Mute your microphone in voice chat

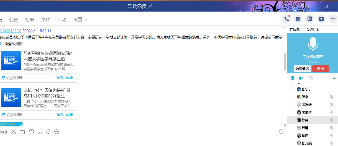(292, 78)
